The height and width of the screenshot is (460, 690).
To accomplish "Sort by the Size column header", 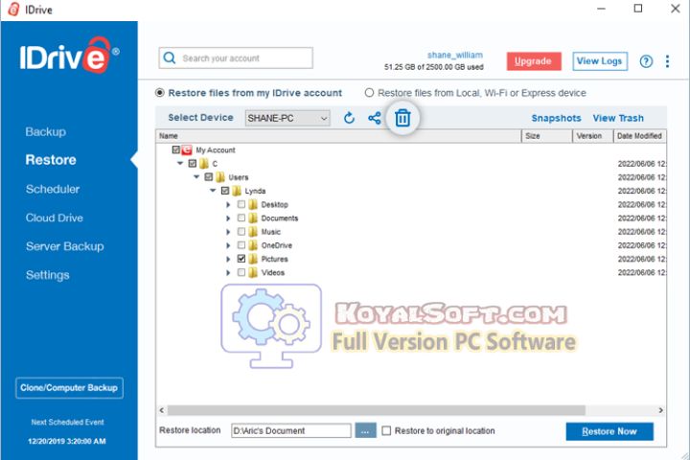I will click(x=547, y=136).
